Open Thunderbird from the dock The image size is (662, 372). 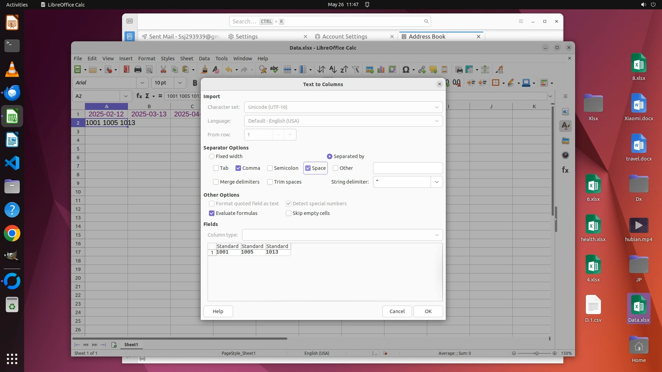pyautogui.click(x=12, y=93)
